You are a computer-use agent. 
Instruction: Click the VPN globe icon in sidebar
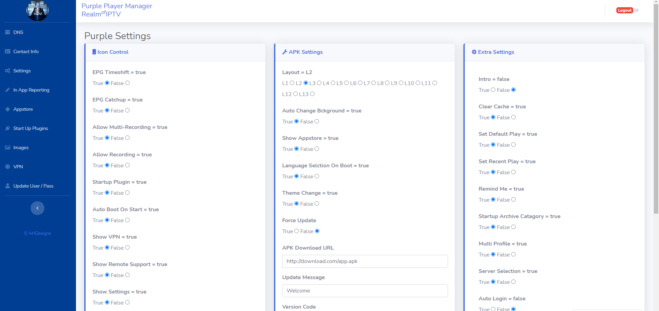pyautogui.click(x=8, y=167)
